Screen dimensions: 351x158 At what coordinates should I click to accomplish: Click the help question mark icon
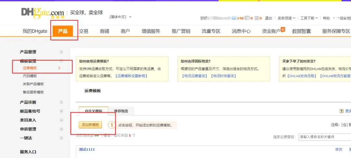341,111
